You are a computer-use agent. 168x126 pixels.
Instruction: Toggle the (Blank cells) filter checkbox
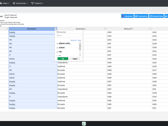coord(57,43)
